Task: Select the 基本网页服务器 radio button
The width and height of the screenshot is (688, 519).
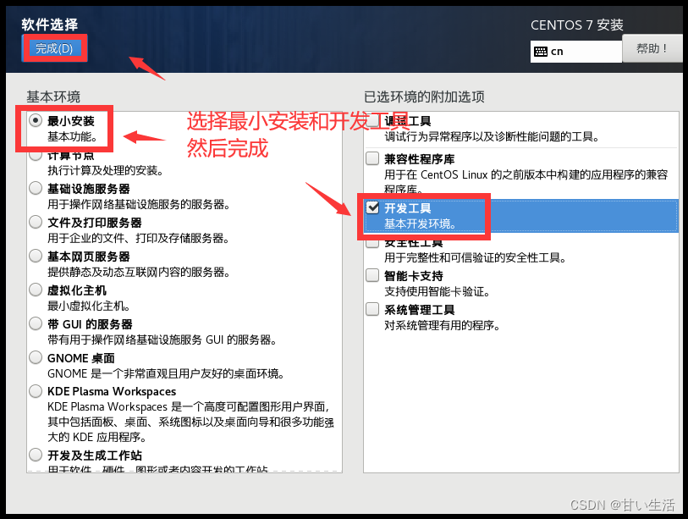Action: coord(36,256)
